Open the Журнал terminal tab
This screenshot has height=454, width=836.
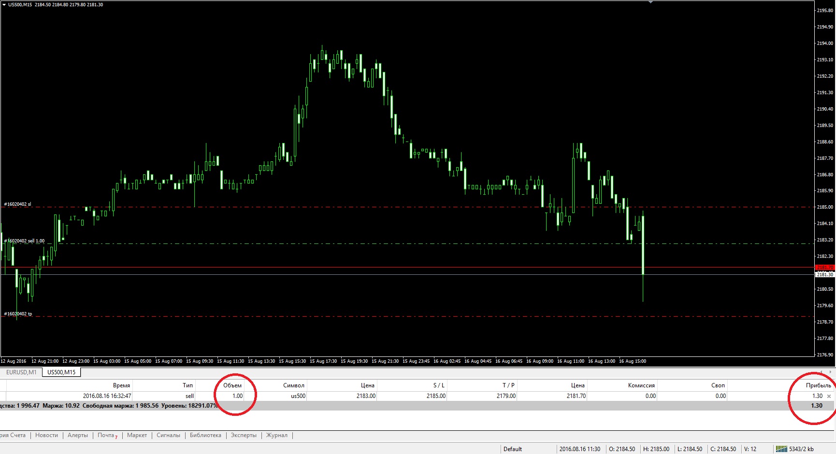(276, 435)
